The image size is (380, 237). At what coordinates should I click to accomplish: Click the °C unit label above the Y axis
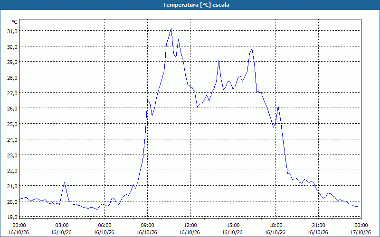tap(15, 22)
